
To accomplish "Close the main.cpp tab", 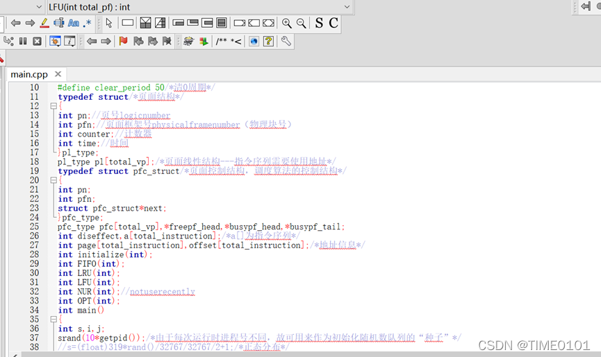I will point(58,73).
